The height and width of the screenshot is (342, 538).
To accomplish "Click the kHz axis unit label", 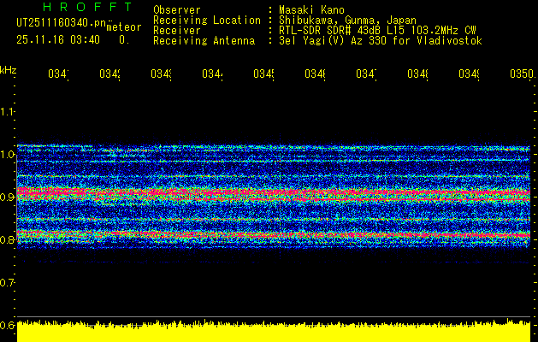I will click(9, 68).
